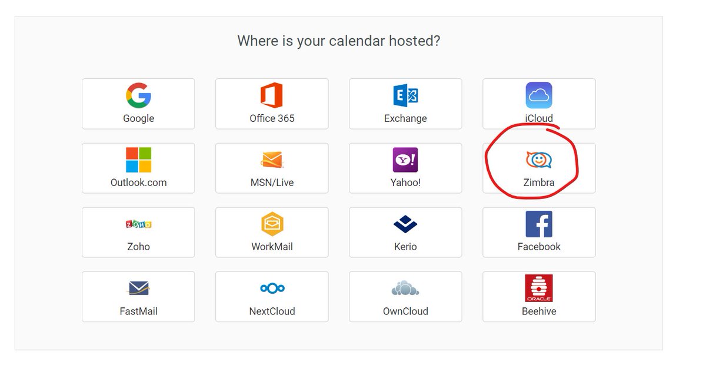
Task: Click the Zoho logo icon
Action: coord(138,224)
